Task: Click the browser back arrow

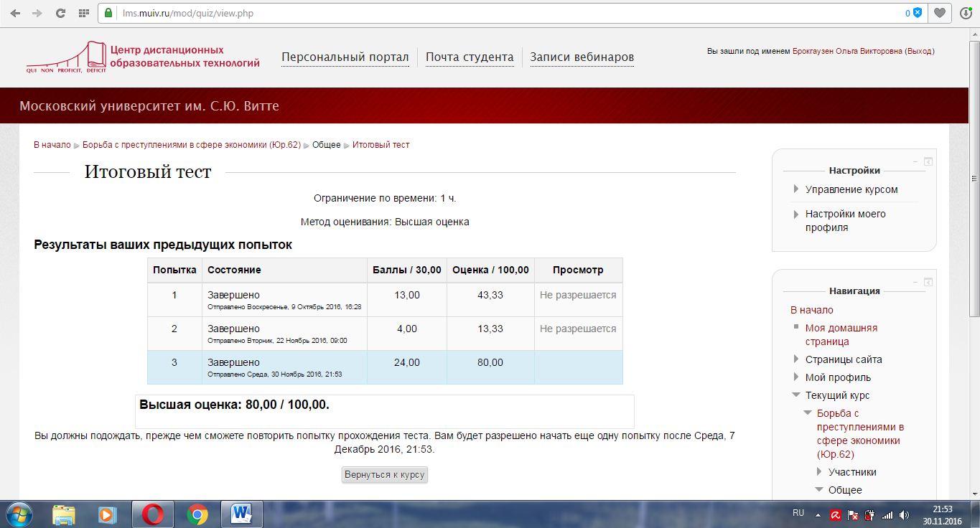Action: 14,13
